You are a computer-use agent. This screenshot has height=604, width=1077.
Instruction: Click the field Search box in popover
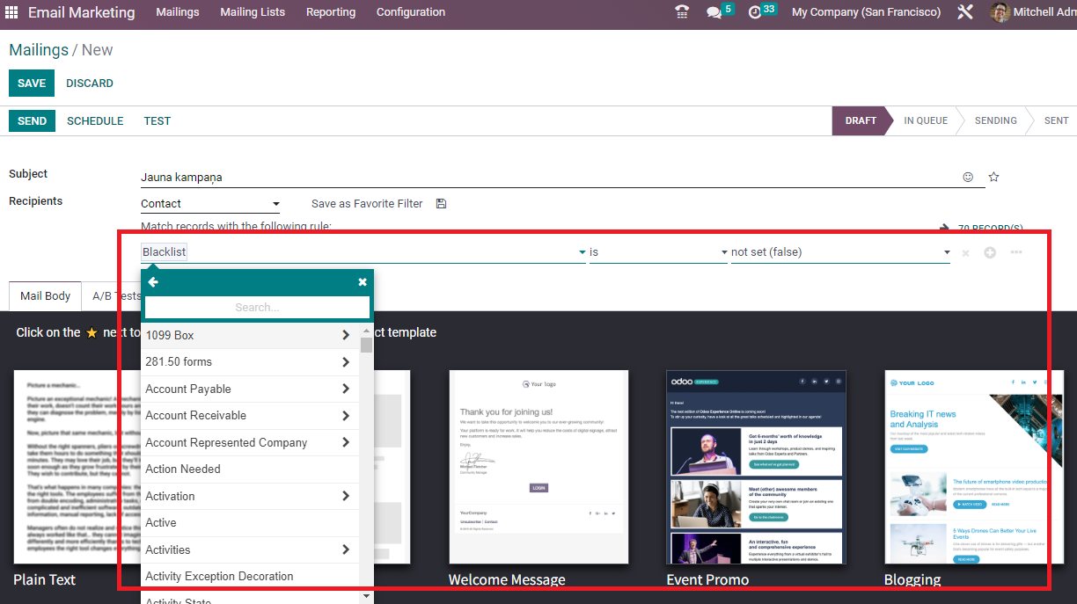(257, 308)
